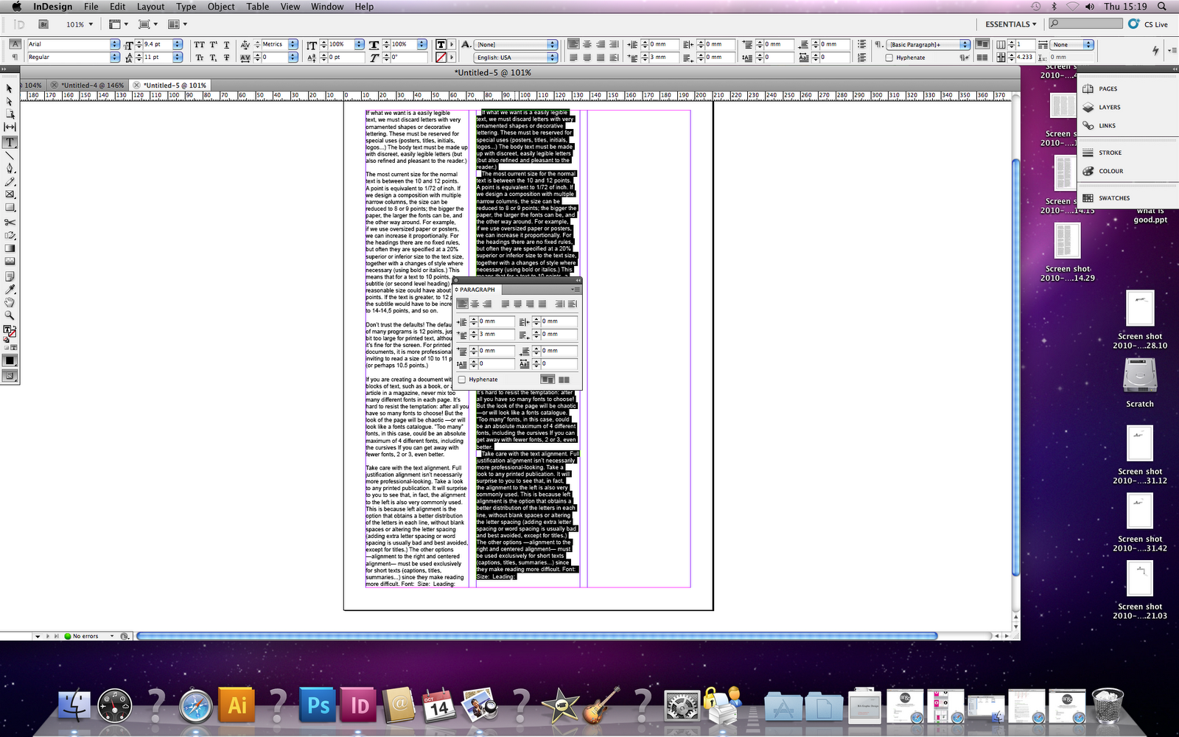Grab the Hand tool
The image size is (1179, 737).
pyautogui.click(x=10, y=304)
